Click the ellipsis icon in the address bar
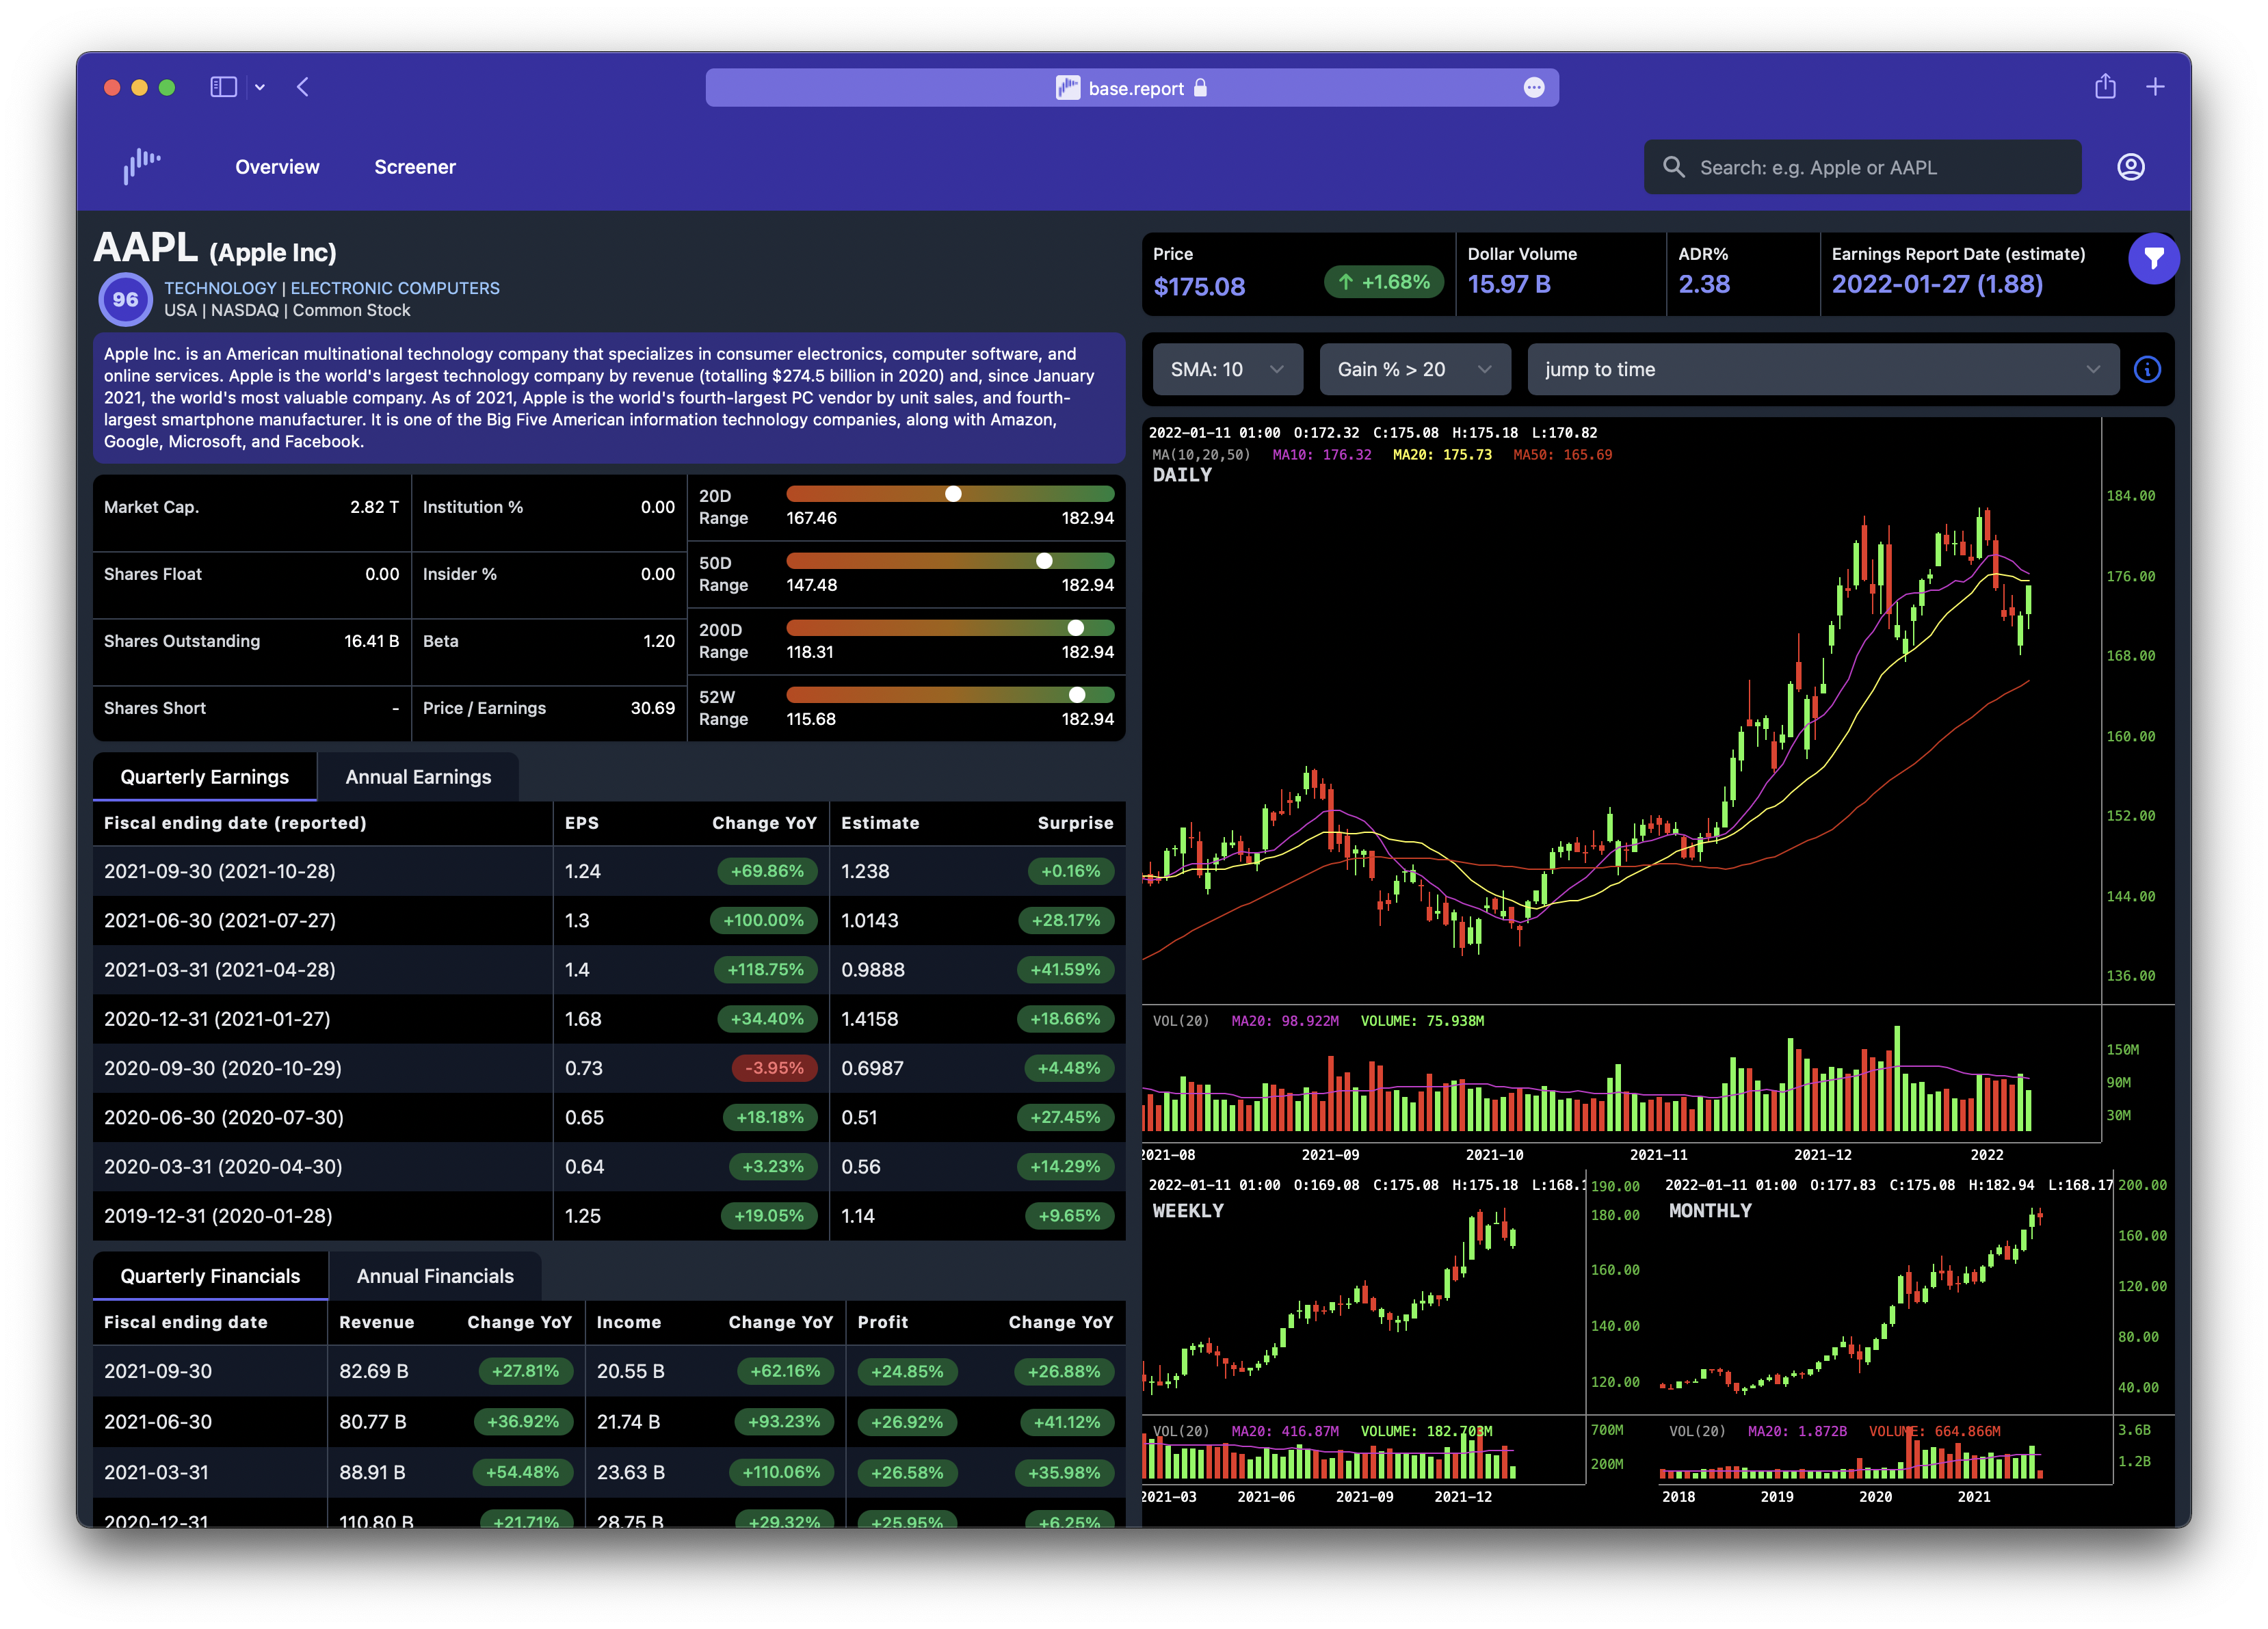The height and width of the screenshot is (1629, 2268). 1534,88
